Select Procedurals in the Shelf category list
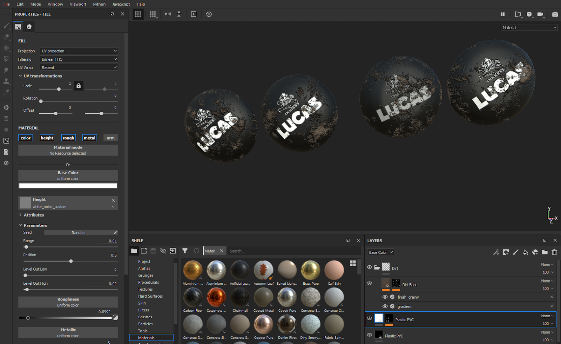 pyautogui.click(x=148, y=282)
